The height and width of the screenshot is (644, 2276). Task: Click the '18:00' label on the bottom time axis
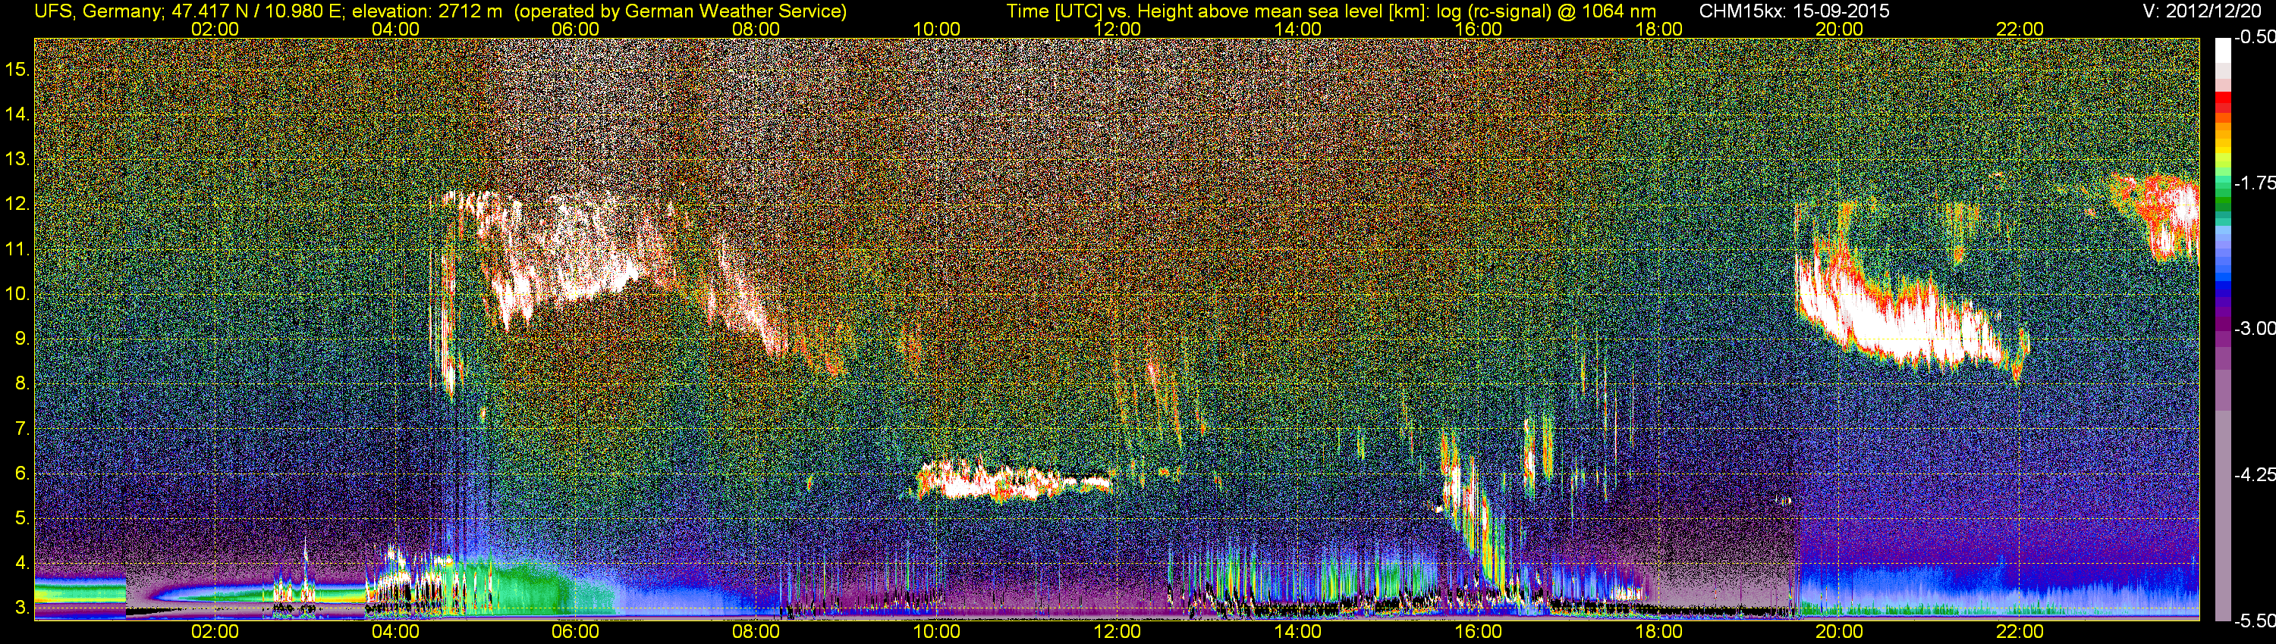[x=1658, y=632]
